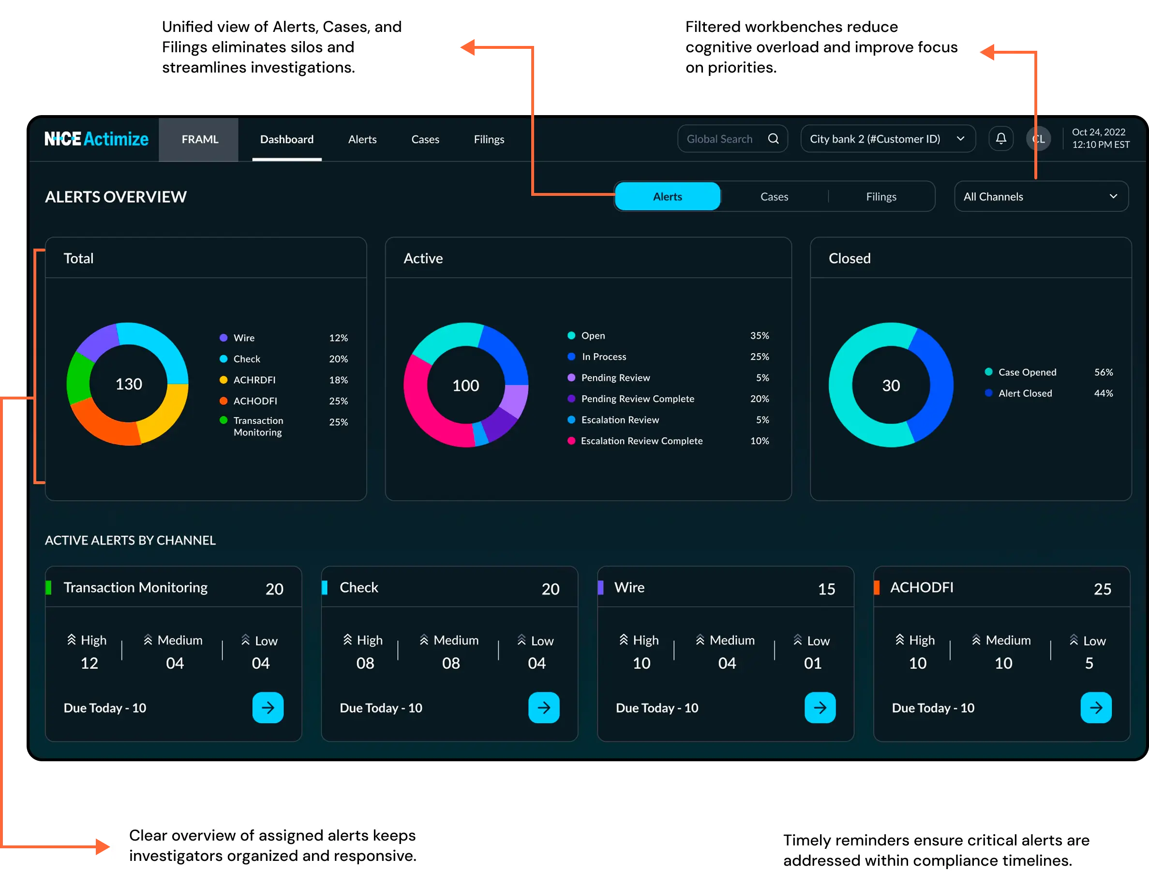Expand the All Channels dropdown

pyautogui.click(x=1041, y=197)
